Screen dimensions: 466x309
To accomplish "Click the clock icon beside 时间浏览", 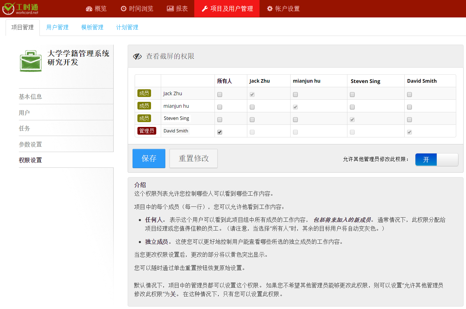I will (123, 9).
